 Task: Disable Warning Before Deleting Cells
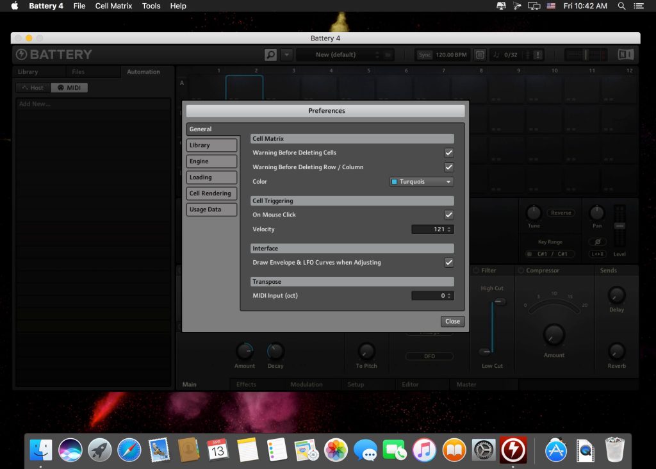(x=448, y=152)
